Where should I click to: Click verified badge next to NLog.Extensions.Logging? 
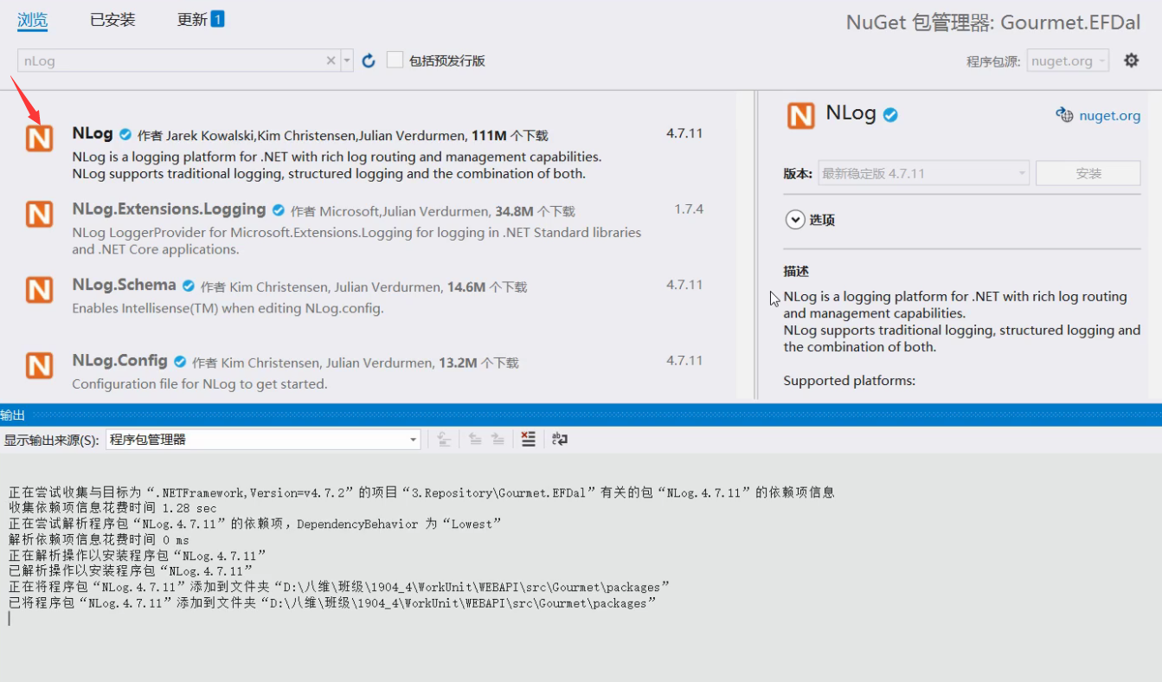tap(279, 210)
